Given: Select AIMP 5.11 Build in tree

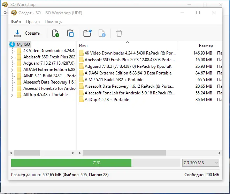Looking at the screenshot, I should 49,76.
